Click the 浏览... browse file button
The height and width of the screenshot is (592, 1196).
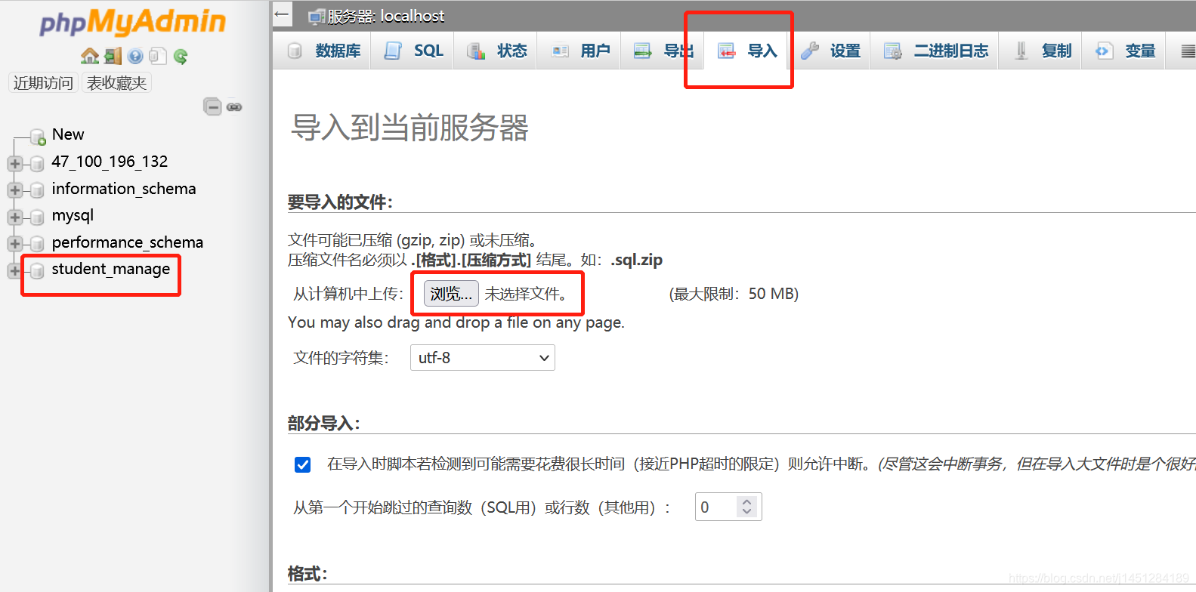pyautogui.click(x=451, y=294)
